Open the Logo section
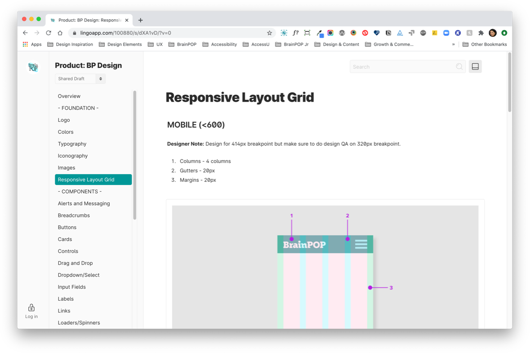The height and width of the screenshot is (353, 530). point(64,120)
